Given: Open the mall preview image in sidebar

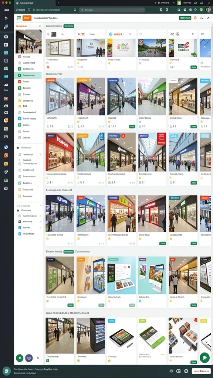Looking at the screenshot, I should click(28, 41).
